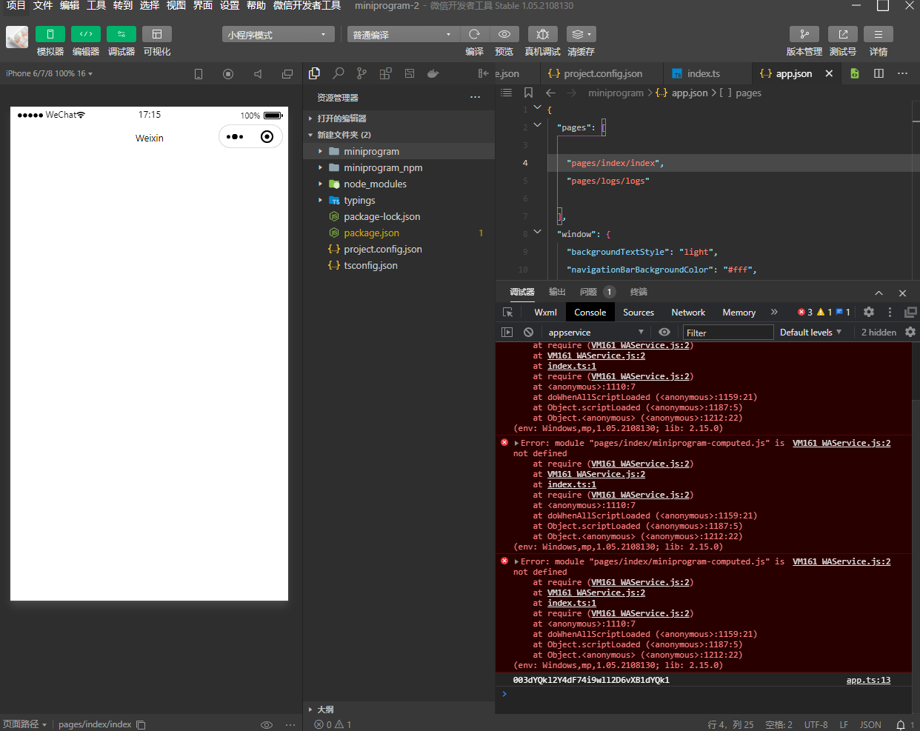Open the app.ts:13 source link
Screen dimensions: 920x731
tap(868, 680)
